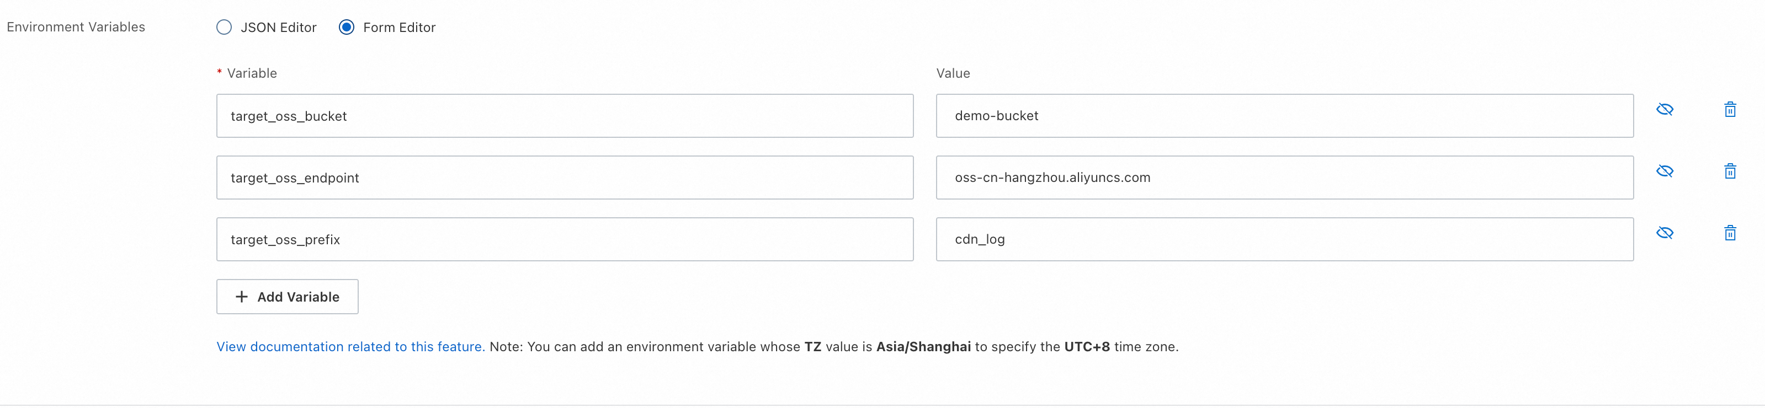Screen dimensions: 1765x408
Task: Delete the target_oss_endpoint variable row
Action: point(1729,171)
